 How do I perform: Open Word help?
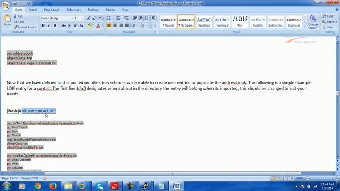pyautogui.click(x=337, y=10)
